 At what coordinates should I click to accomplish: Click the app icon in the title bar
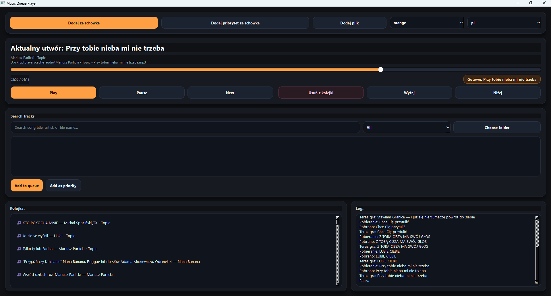click(3, 3)
